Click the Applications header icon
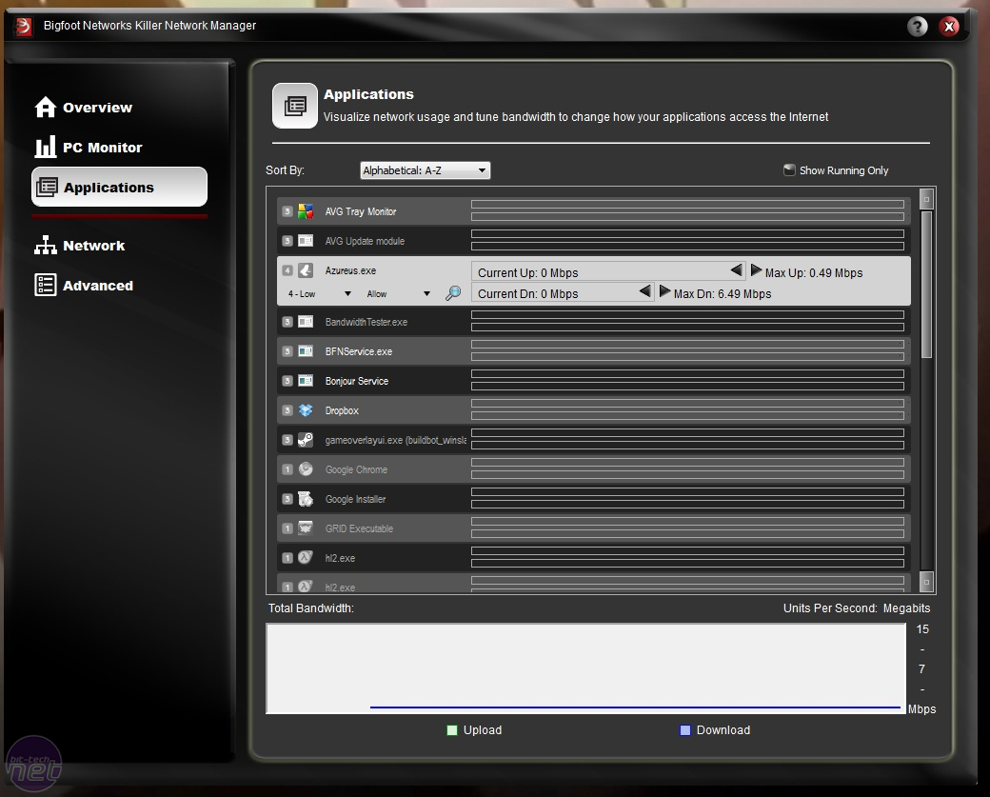Screen dimensions: 990x797 click(x=295, y=106)
